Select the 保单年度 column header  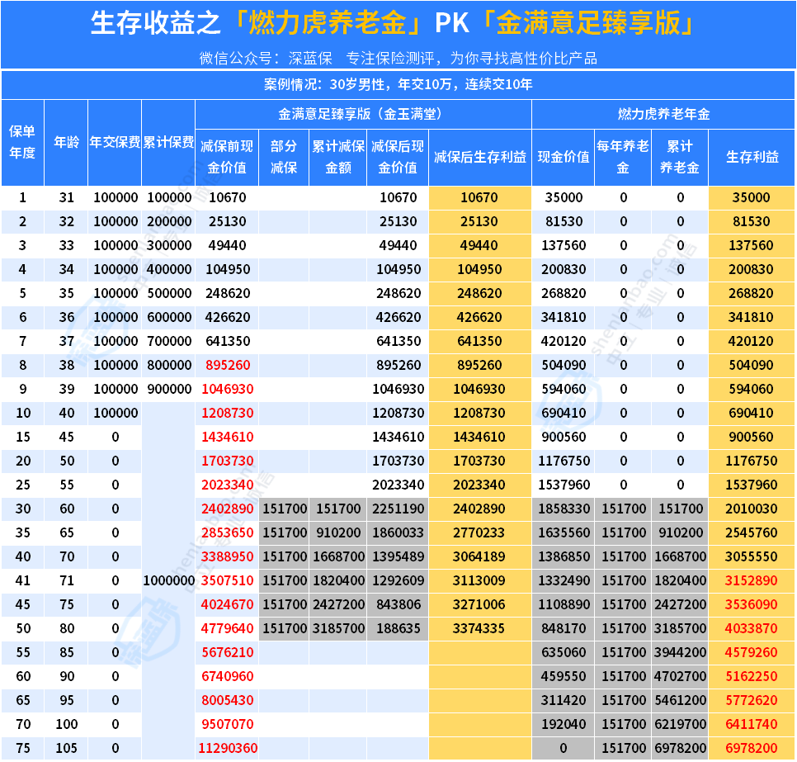(x=22, y=143)
